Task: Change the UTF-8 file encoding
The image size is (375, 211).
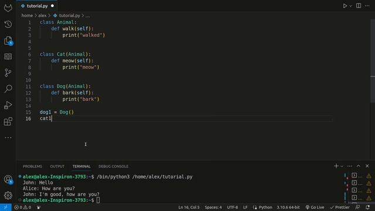Action: (233, 207)
